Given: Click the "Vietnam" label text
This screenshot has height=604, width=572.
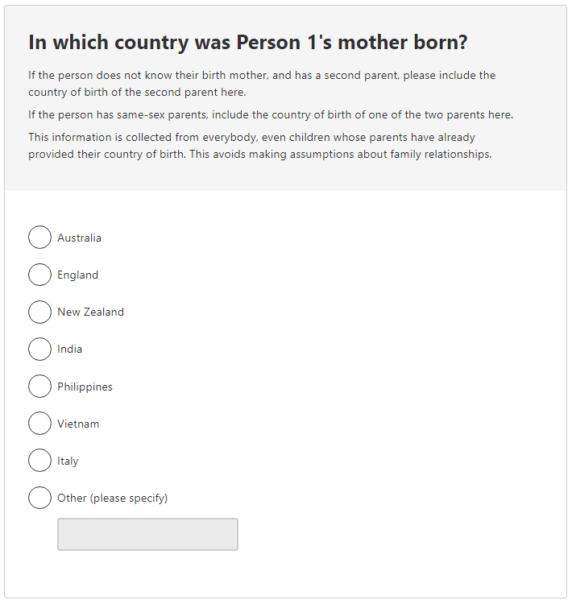Looking at the screenshot, I should 78,424.
